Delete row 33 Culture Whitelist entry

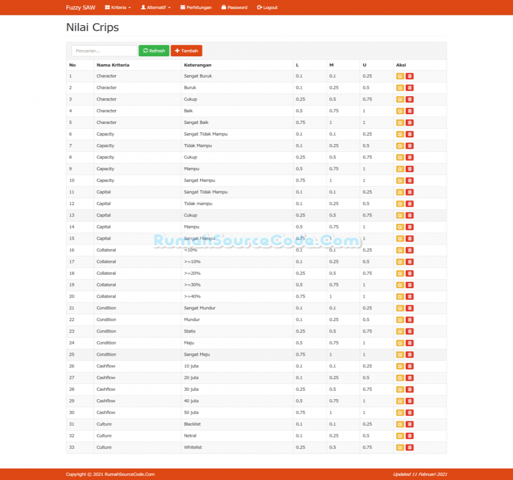(409, 447)
